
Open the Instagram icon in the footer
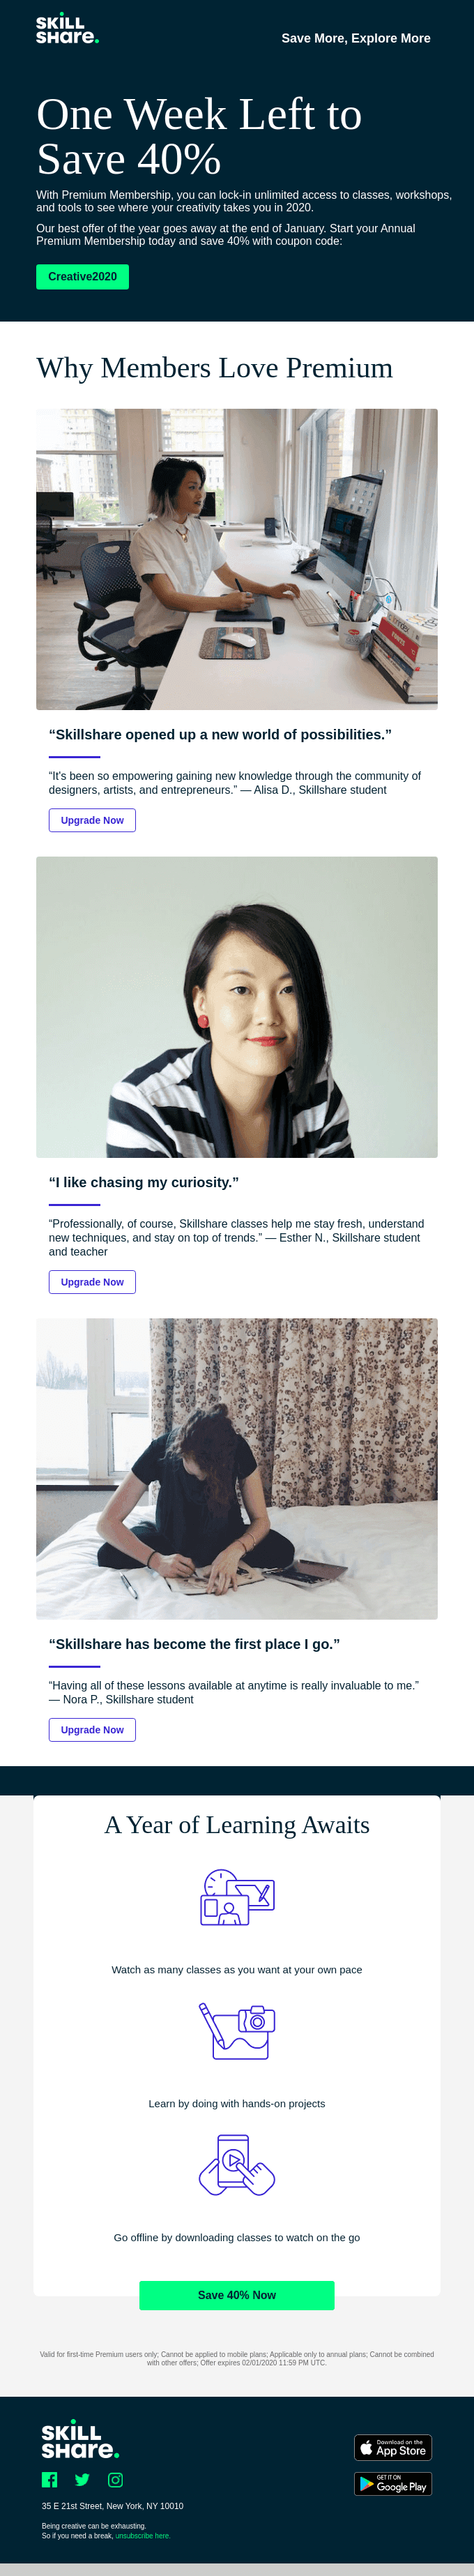(115, 2479)
